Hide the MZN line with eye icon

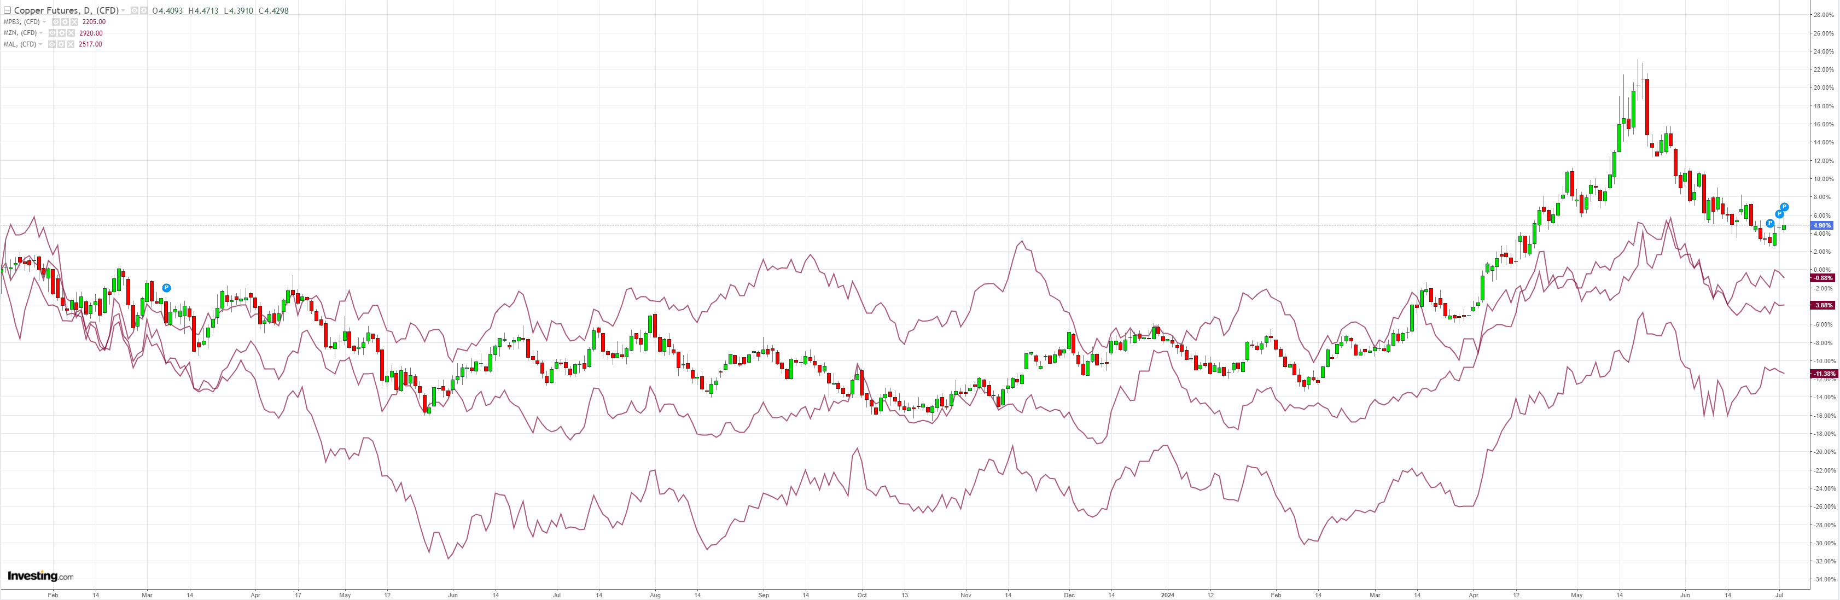pyautogui.click(x=52, y=33)
